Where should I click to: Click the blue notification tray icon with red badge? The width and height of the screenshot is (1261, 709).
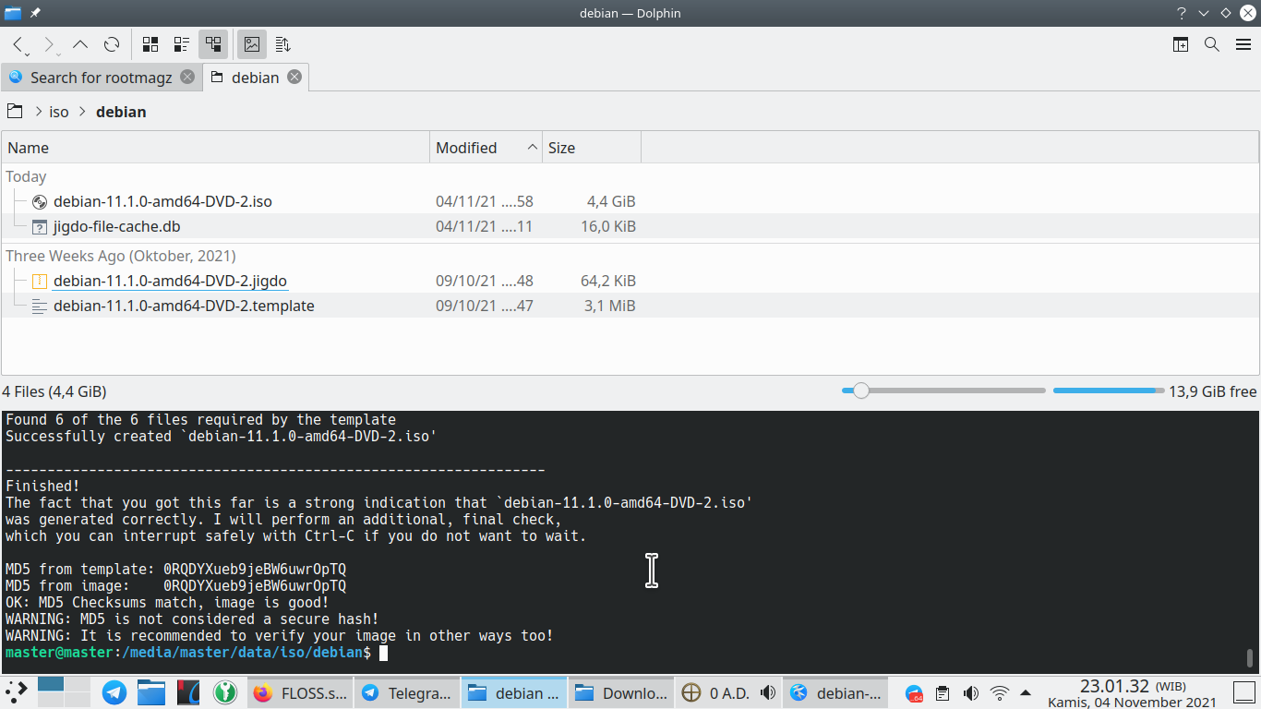[914, 693]
